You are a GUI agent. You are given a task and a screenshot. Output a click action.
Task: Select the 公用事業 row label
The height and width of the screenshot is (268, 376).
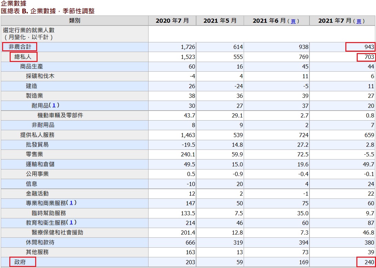[x=37, y=174]
